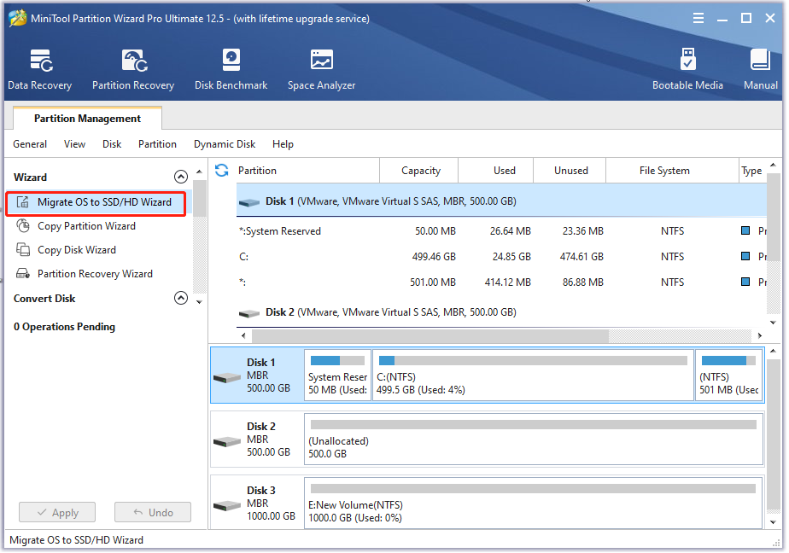Select Disk 2 Unallocated 500.0 GB block
Image resolution: width=789 pixels, height=553 pixels.
(534, 439)
